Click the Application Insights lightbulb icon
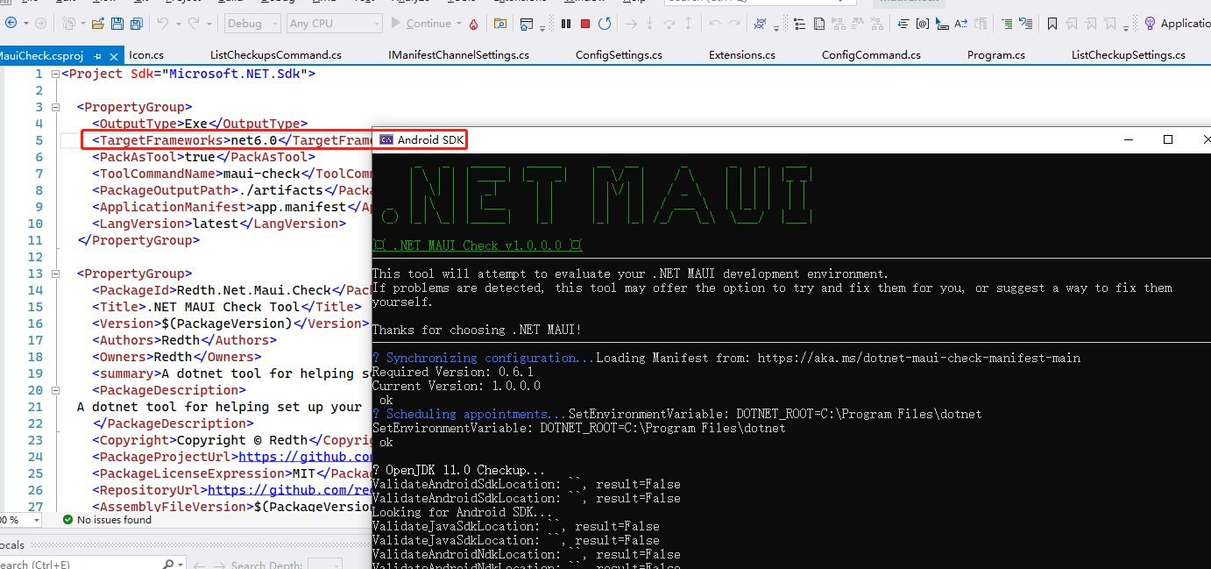 click(x=1149, y=24)
